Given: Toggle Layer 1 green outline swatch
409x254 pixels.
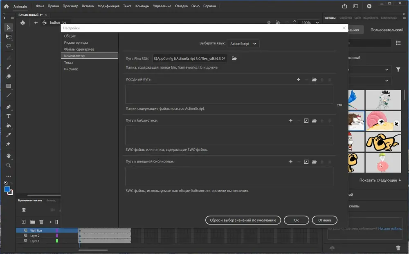Looking at the screenshot, I should tap(57, 241).
